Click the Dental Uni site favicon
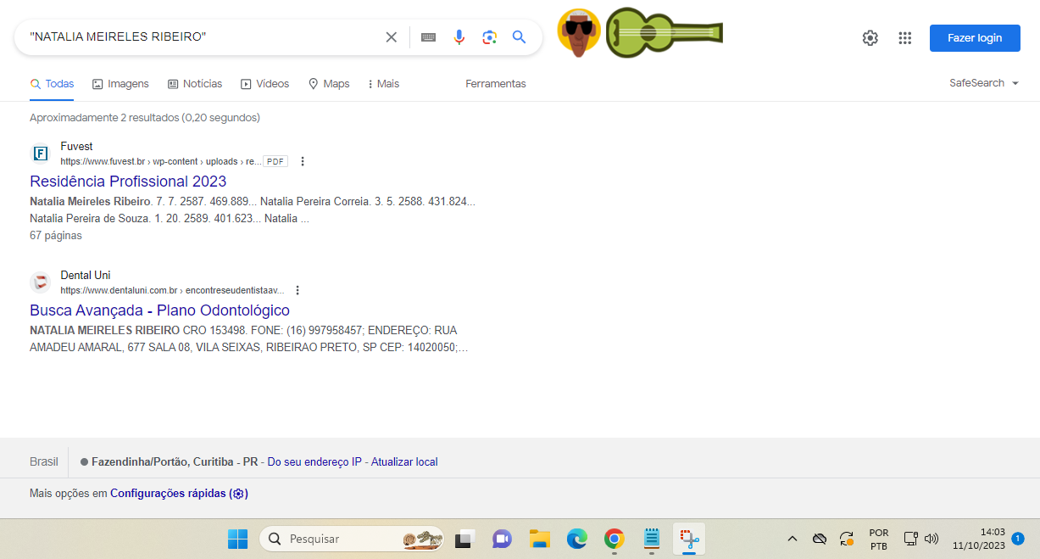The image size is (1040, 559). pos(40,282)
